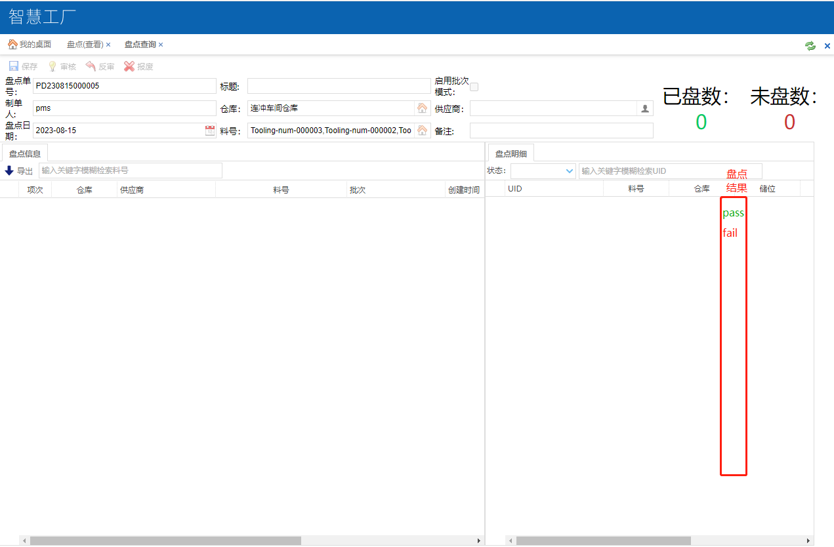This screenshot has width=834, height=547.
Task: Click the 导出 export button
Action: 18,171
